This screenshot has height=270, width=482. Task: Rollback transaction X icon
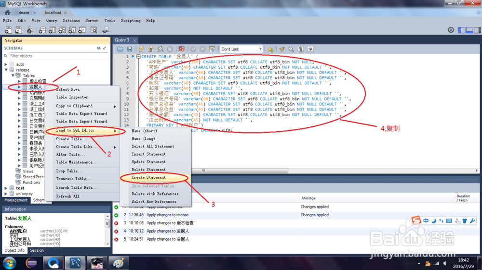[202, 49]
